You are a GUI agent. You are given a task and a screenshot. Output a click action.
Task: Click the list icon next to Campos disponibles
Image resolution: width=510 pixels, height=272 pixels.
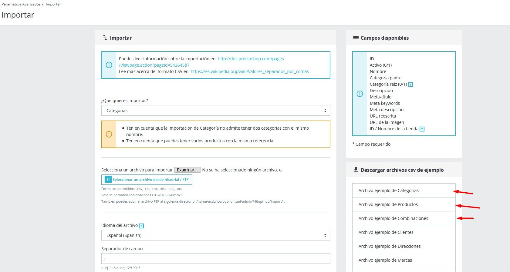click(x=356, y=38)
